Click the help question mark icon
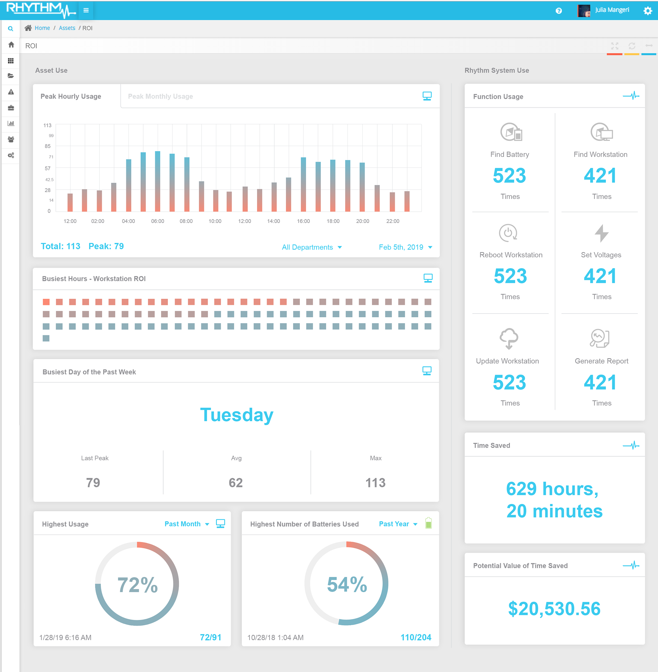The image size is (658, 672). coord(559,11)
